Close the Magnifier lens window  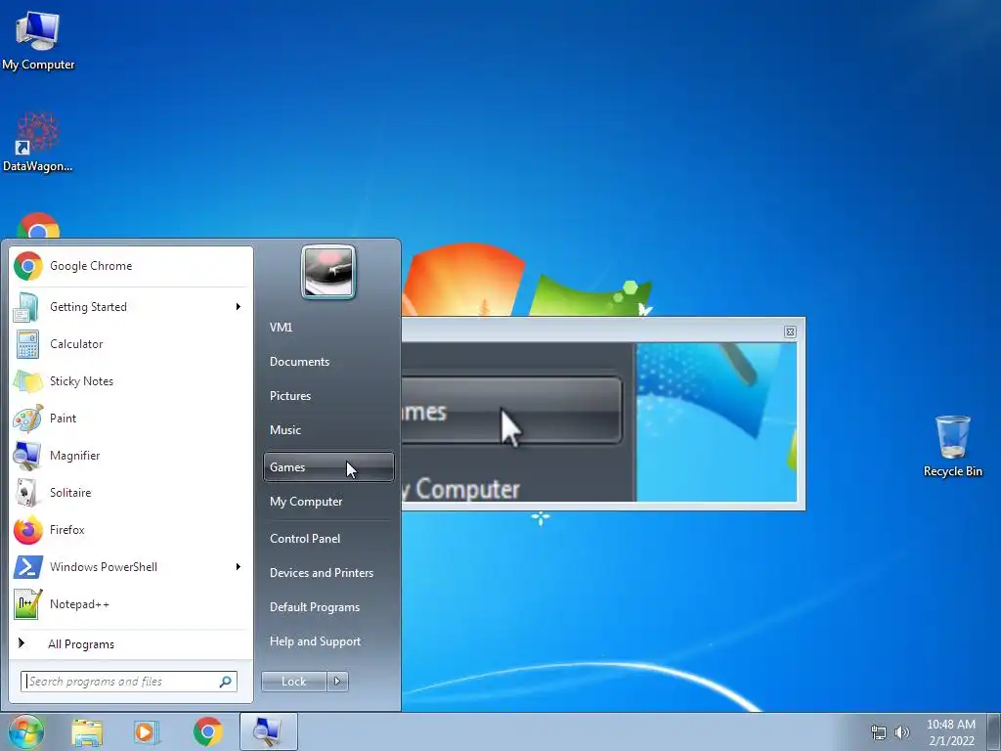coord(790,332)
